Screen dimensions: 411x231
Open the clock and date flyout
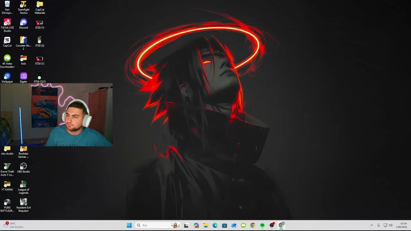tap(402, 225)
